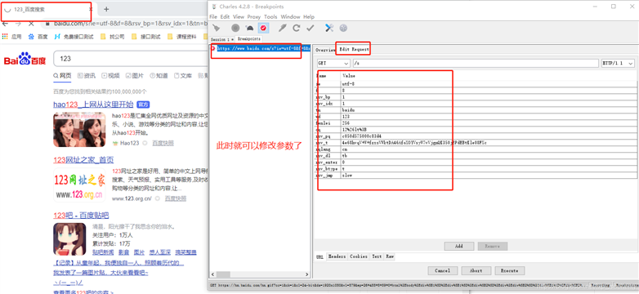This screenshot has height=294, width=639.
Task: Open the 免费接口测试 bookmark
Action: coord(74,37)
